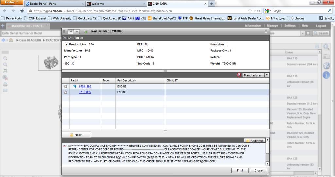
Task: Click the Part Description column header
Action: click(x=140, y=81)
